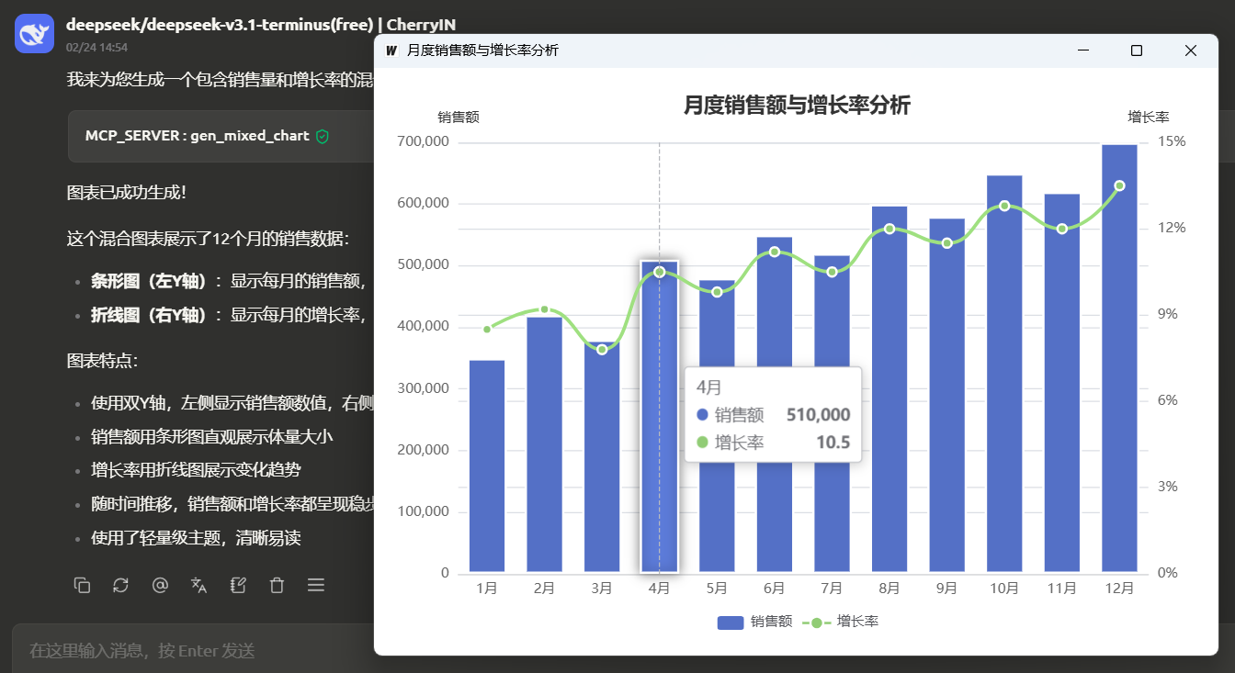
Task: Click the model name deepseek-v3.1-terminus(free) header
Action: point(260,24)
